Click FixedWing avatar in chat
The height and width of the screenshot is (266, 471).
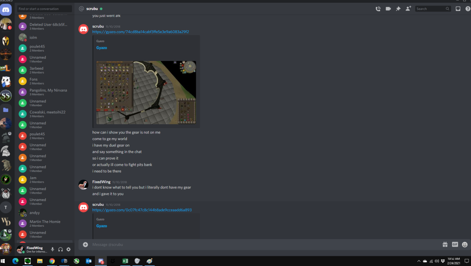coord(83,185)
